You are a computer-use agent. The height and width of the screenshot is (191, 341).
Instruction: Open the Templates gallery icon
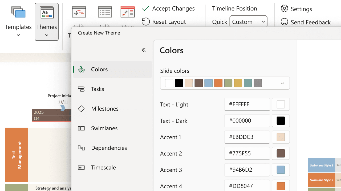[x=18, y=12]
